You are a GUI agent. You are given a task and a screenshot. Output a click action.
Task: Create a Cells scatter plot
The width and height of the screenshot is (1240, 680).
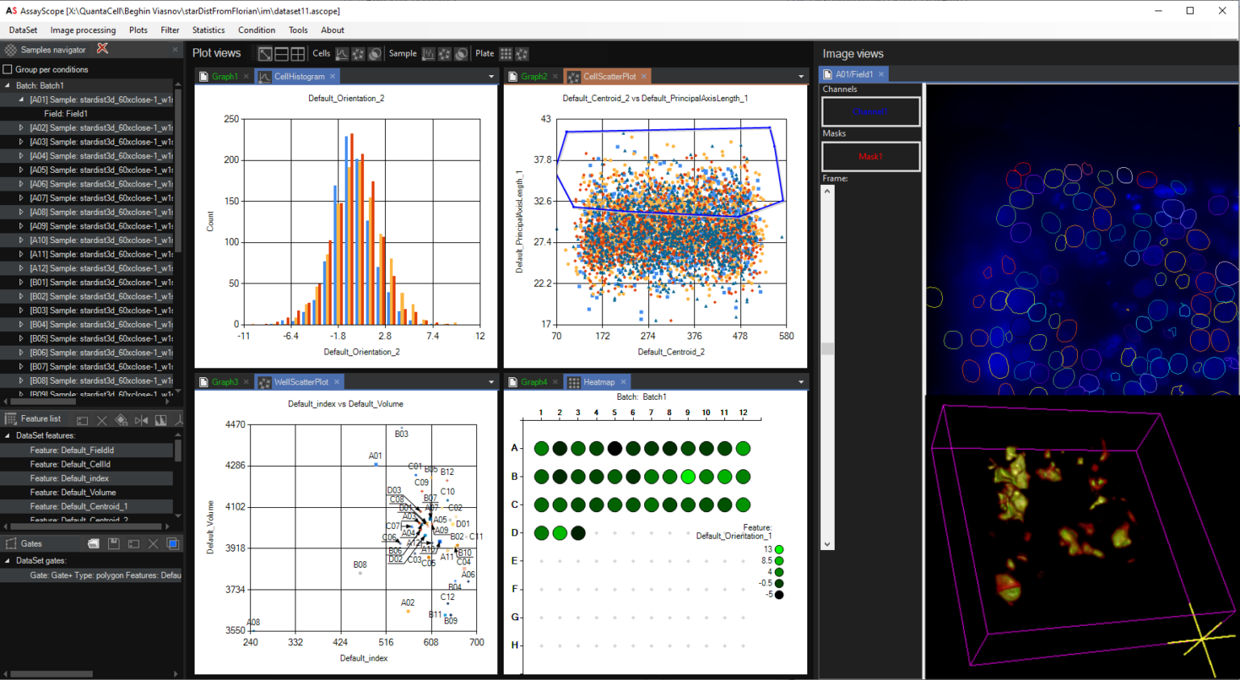pos(359,53)
